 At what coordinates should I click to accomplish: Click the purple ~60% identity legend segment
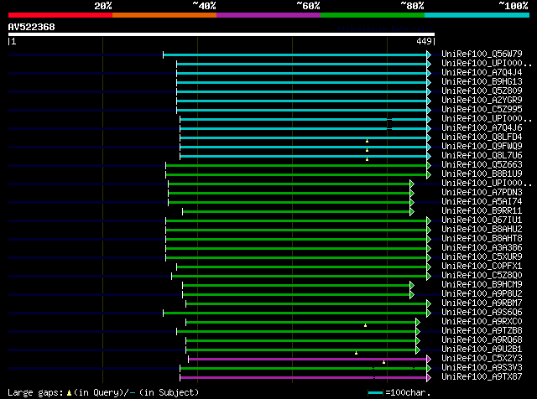[x=268, y=15]
